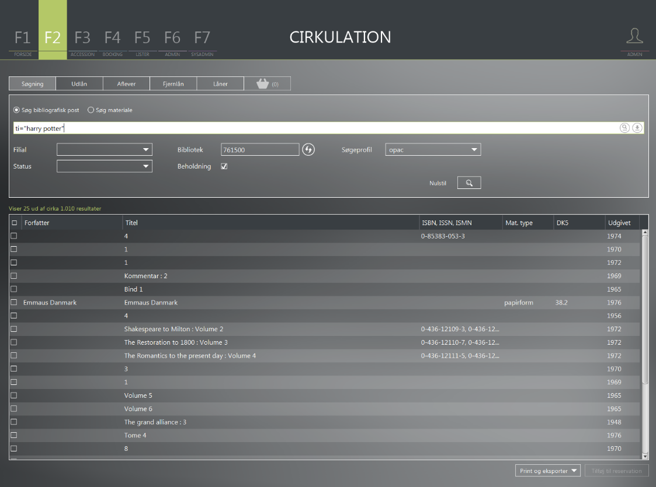Open the Søgeprofil dropdown showing opac
Viewport: 656px width, 487px height.
(x=433, y=149)
